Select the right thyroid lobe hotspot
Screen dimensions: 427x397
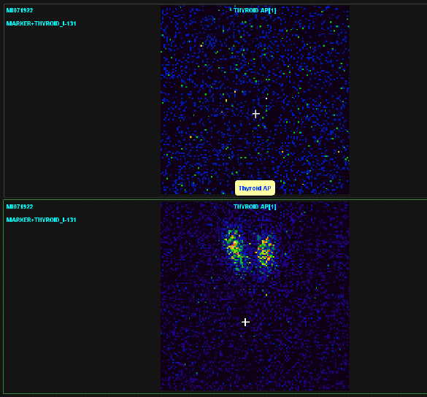(x=266, y=253)
